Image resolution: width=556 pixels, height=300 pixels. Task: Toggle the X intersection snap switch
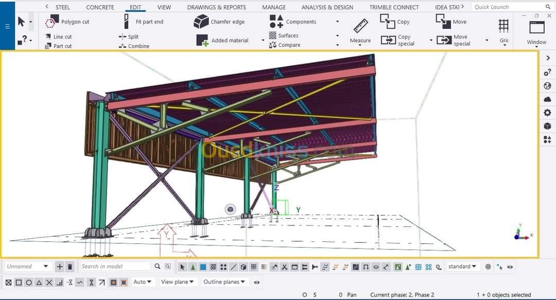pyautogui.click(x=49, y=283)
